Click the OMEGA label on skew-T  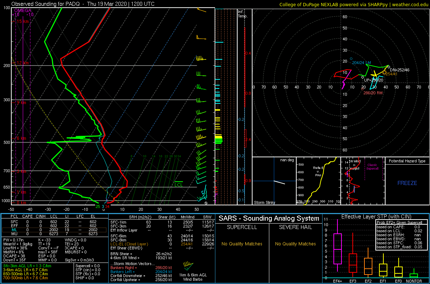(22, 11)
